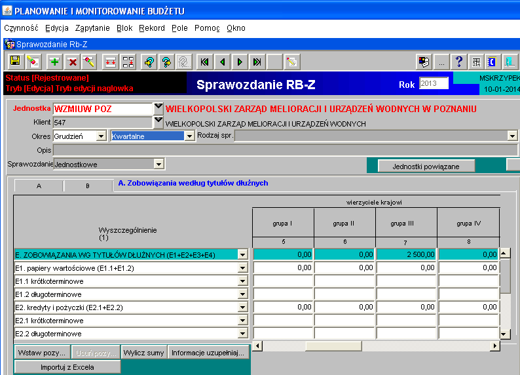This screenshot has height=375, width=520.
Task: Save the record with the floppy disk icon
Action: point(16,62)
